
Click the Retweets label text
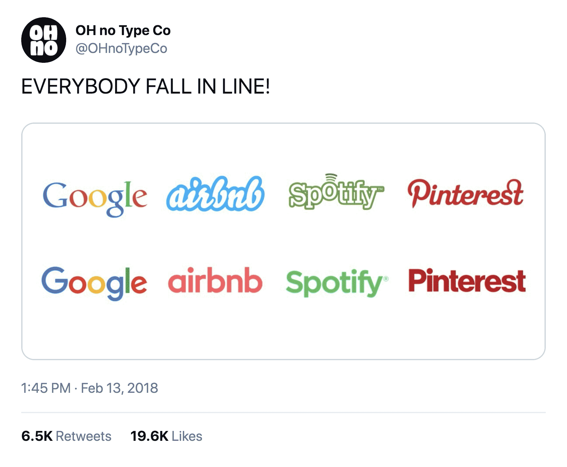(83, 436)
